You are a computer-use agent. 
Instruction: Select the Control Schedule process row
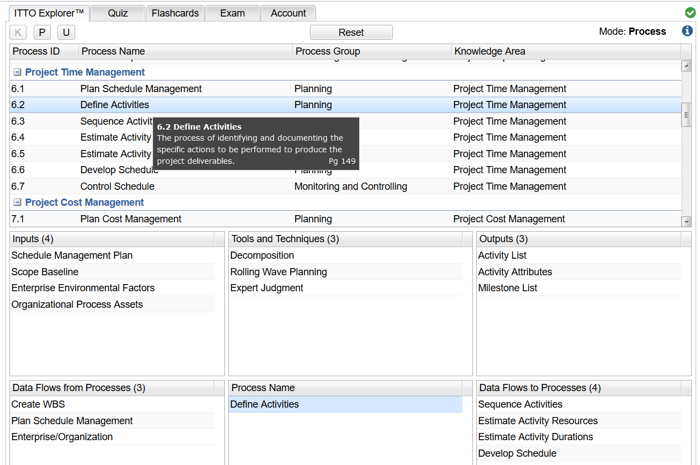[117, 186]
